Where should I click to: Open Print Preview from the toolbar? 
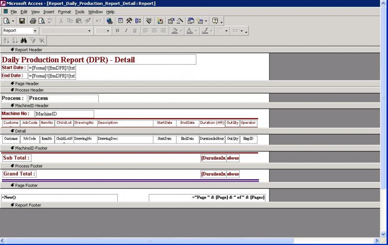(x=41, y=21)
